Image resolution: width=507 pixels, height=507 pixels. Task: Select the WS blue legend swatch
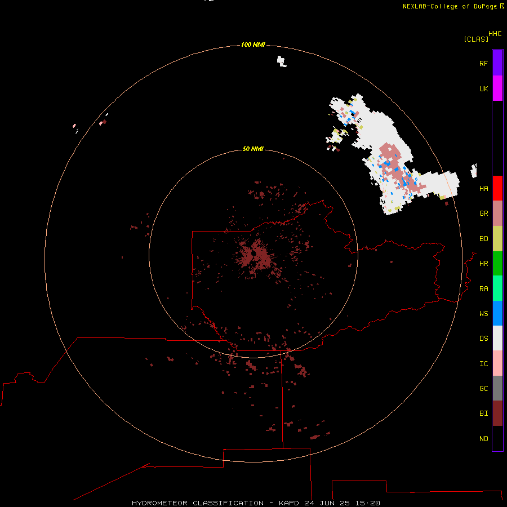point(497,313)
